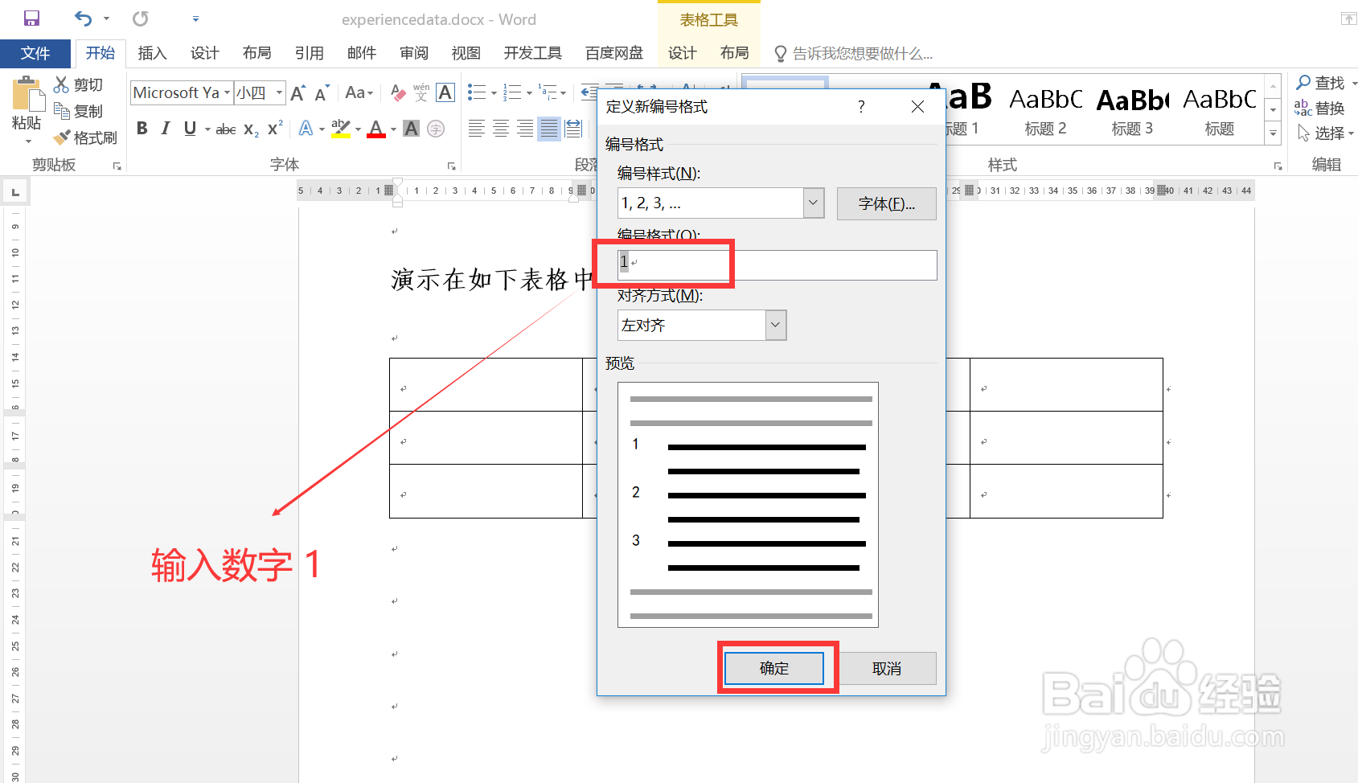Apply character shading icon

[x=411, y=129]
